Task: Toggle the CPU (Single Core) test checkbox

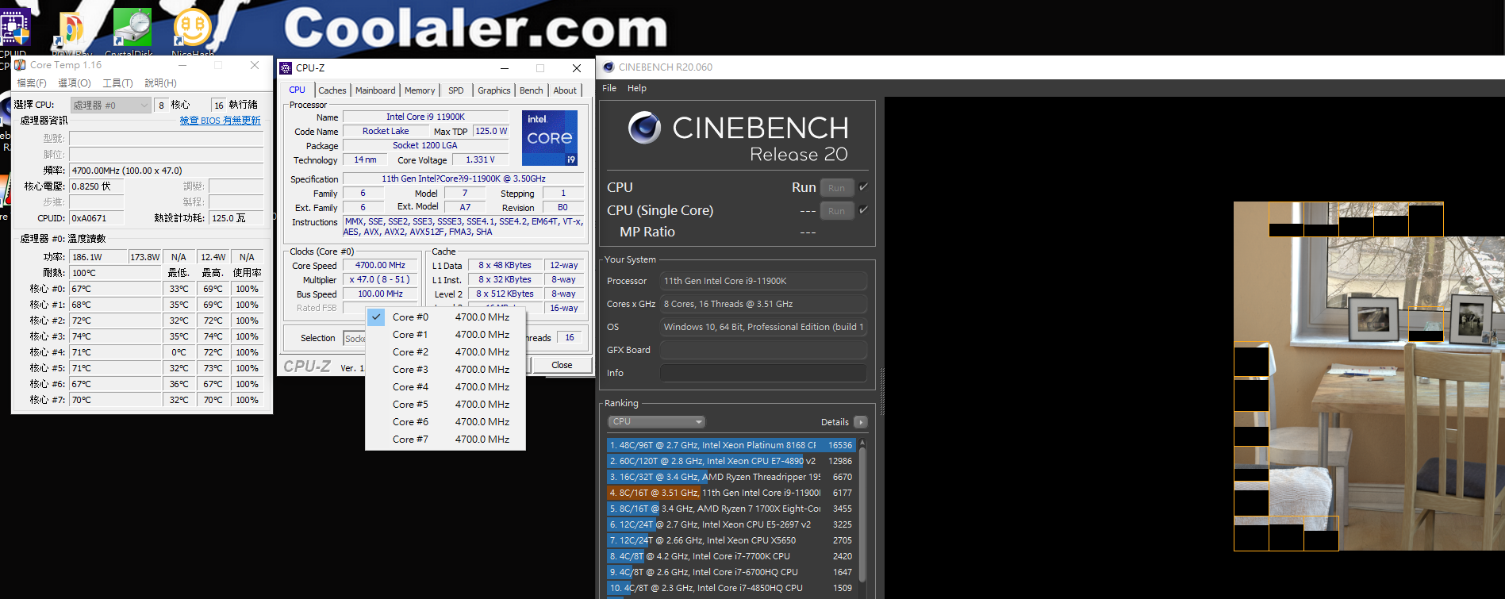Action: pos(863,210)
